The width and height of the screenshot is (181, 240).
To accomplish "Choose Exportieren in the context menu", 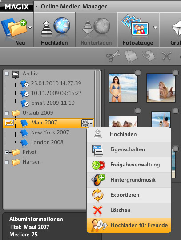I will (129, 195).
